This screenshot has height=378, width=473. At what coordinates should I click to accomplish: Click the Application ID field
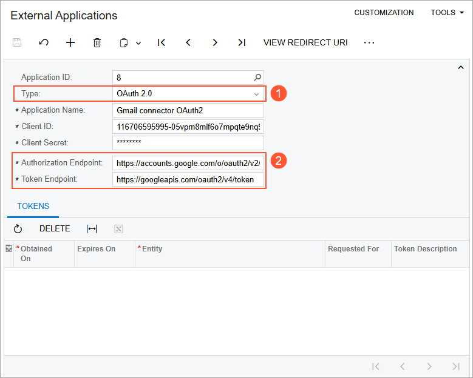[188, 78]
